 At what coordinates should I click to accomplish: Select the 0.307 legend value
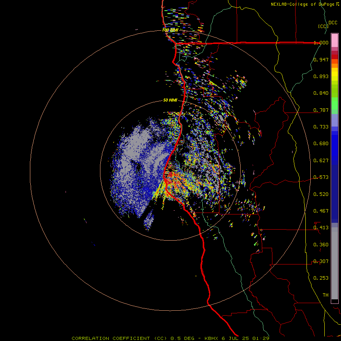tap(321, 261)
